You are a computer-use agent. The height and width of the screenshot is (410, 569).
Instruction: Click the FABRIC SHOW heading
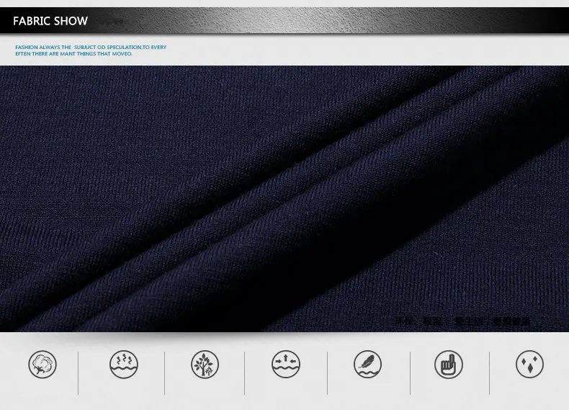click(x=50, y=21)
